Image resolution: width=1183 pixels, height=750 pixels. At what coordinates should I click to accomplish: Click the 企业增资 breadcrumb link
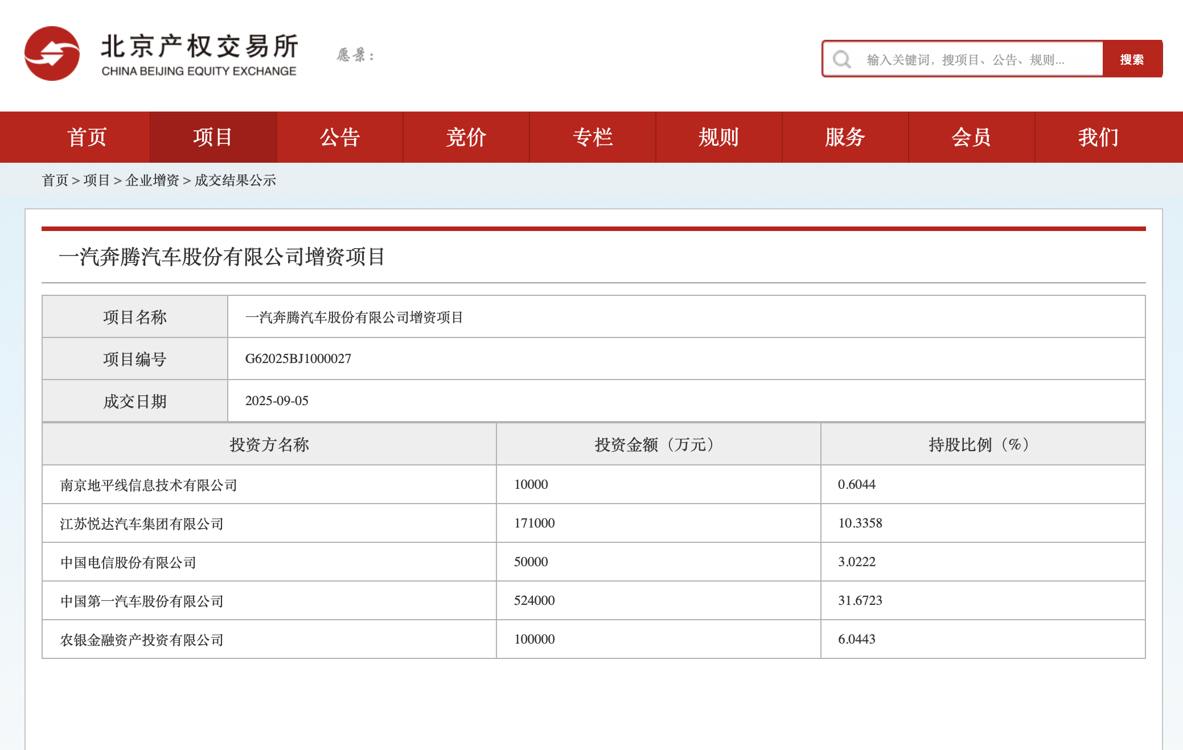coord(152,180)
